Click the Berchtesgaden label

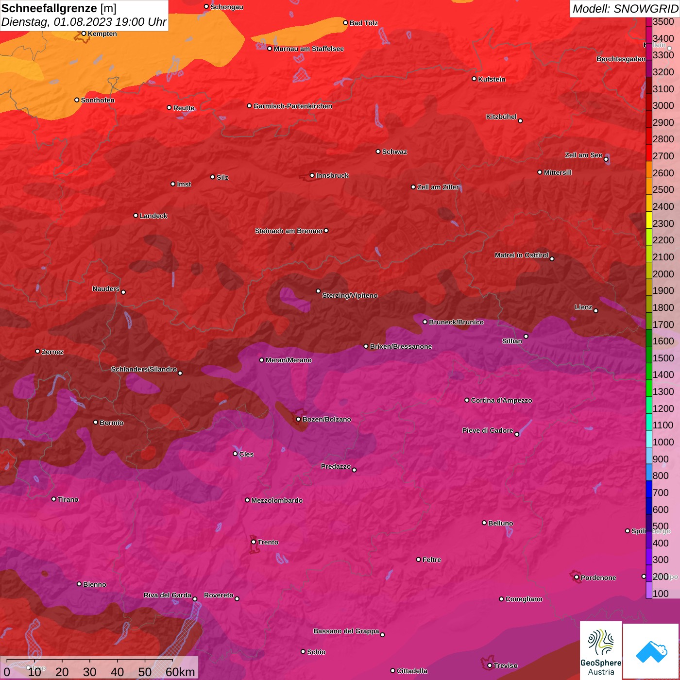621,59
